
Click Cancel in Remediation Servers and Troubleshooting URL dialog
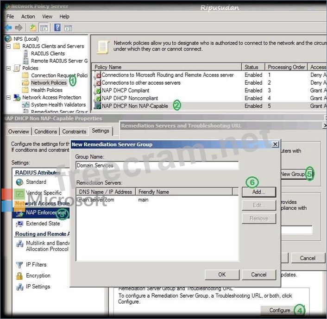point(308,258)
